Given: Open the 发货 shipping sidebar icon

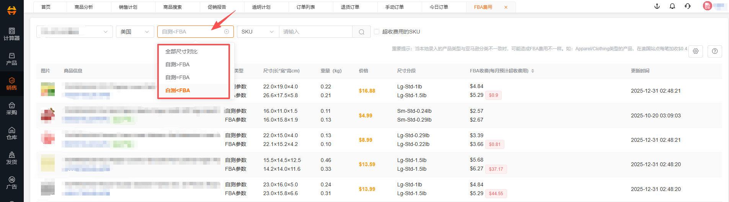Looking at the screenshot, I should (11, 158).
